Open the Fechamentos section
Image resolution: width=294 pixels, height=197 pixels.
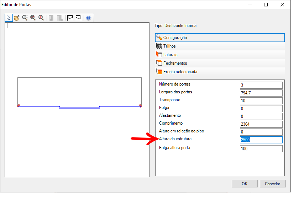(220, 63)
